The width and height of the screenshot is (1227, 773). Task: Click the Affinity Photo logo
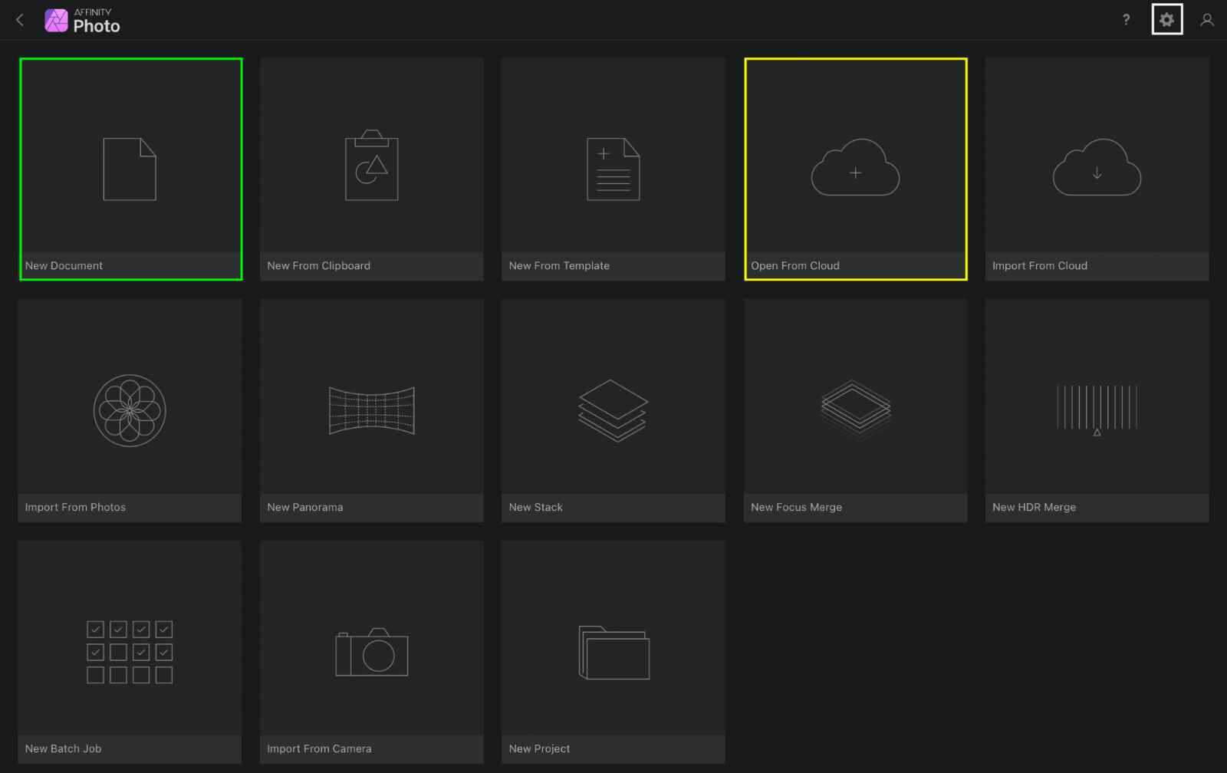click(82, 21)
